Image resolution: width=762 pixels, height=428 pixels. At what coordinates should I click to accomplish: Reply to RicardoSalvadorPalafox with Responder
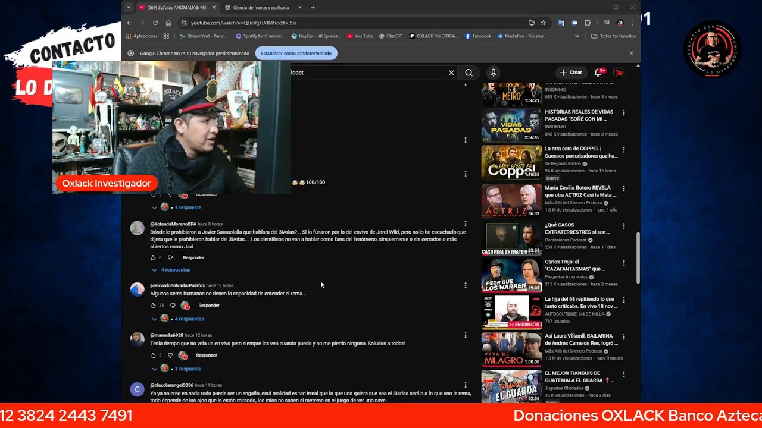209,305
